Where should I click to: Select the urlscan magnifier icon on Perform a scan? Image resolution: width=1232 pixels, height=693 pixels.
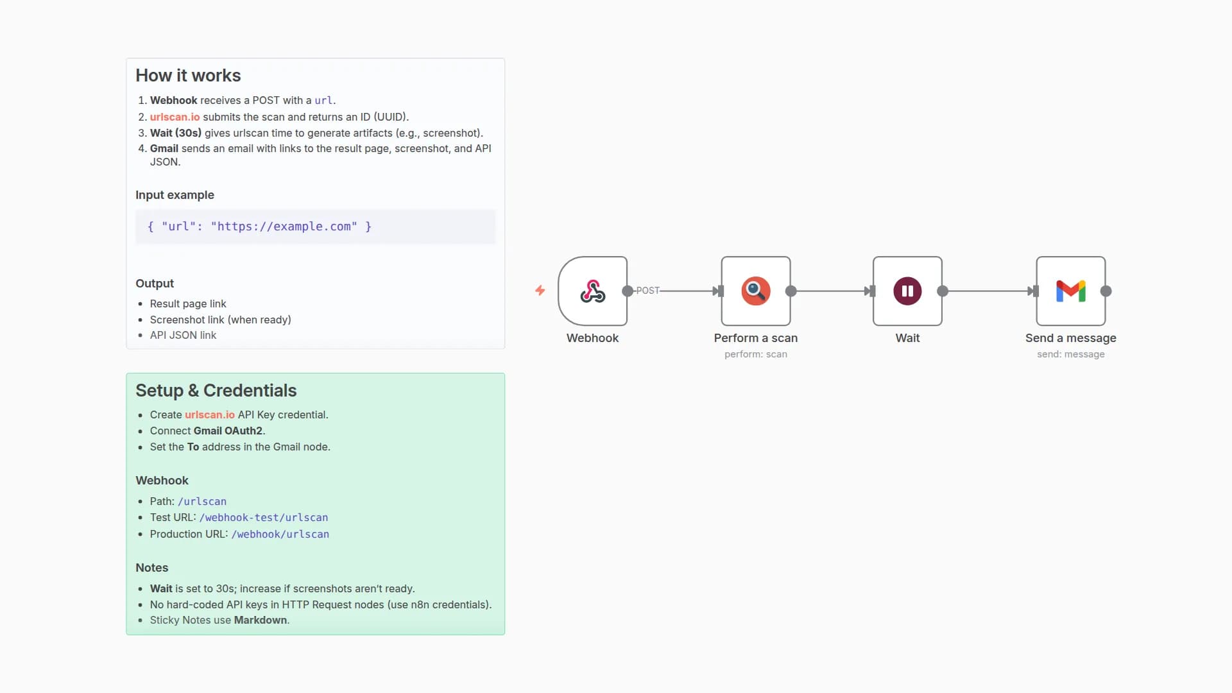(x=756, y=291)
